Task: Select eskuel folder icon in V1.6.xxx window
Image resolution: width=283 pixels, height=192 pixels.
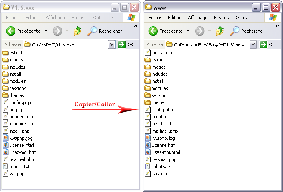Action: [x=5, y=53]
